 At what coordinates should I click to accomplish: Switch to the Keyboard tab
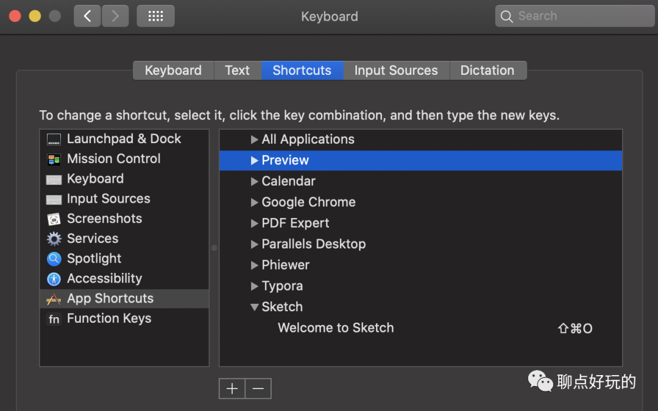173,71
